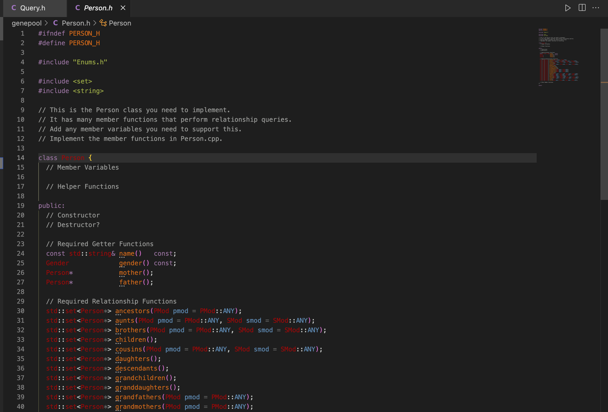Place cursor on public: access specifier
Screen dimensions: 608x412
(x=51, y=206)
